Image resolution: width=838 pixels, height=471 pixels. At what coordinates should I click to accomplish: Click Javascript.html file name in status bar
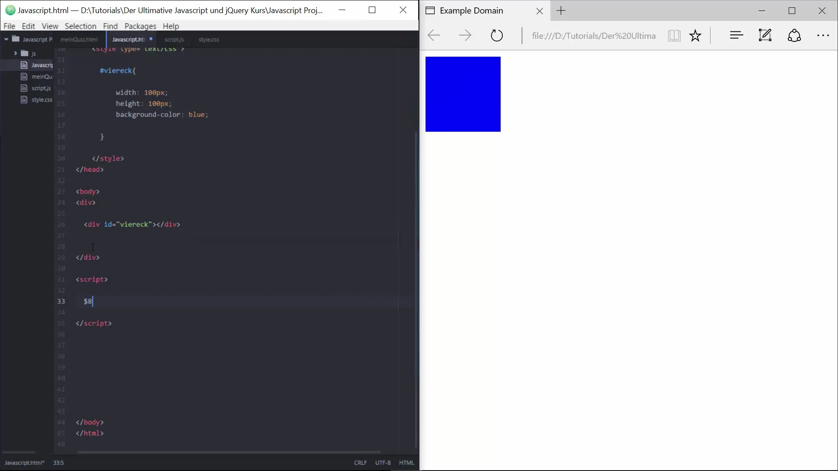[x=24, y=463]
